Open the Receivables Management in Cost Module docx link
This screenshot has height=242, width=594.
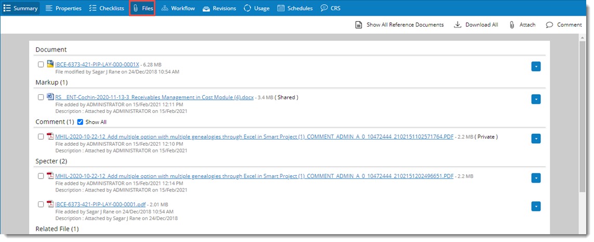(154, 97)
